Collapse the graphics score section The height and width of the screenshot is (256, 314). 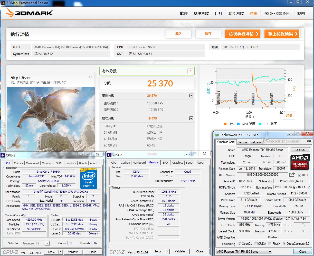(191, 95)
